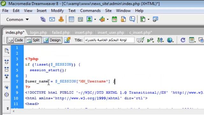Click the document Title input field
This screenshot has height=115, width=204.
109,40
